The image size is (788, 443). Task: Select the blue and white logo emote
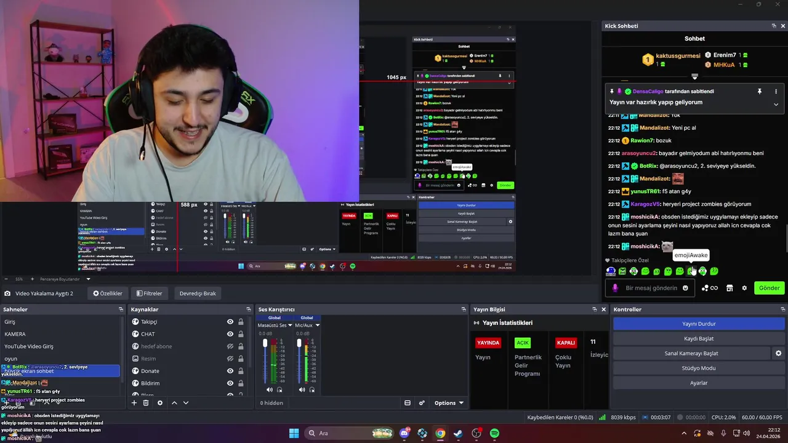[611, 271]
